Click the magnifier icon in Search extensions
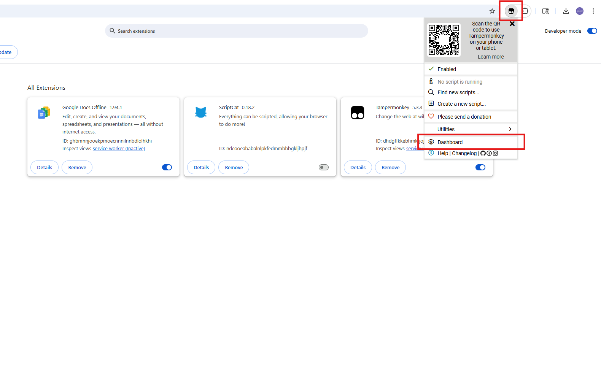Image resolution: width=601 pixels, height=378 pixels. (x=112, y=31)
